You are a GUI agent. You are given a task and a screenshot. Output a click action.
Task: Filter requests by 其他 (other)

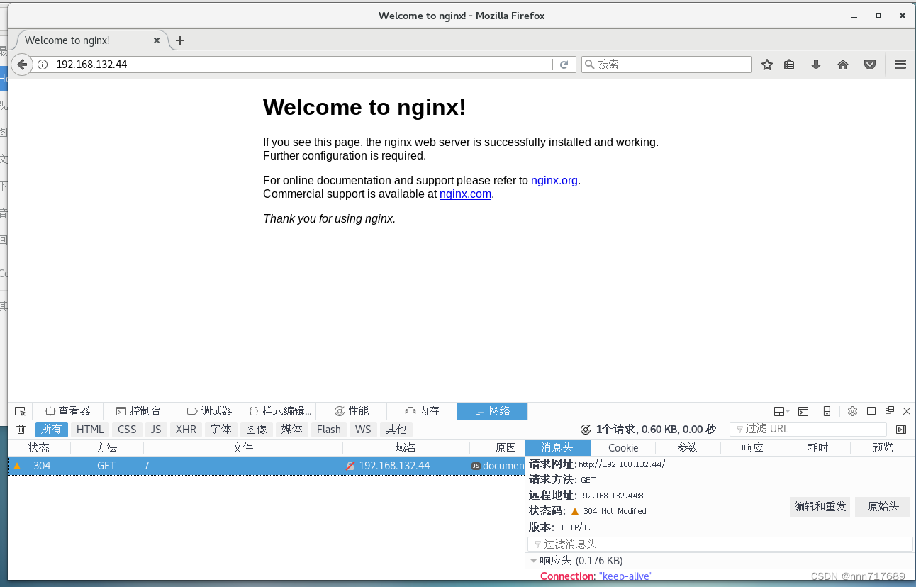point(396,430)
